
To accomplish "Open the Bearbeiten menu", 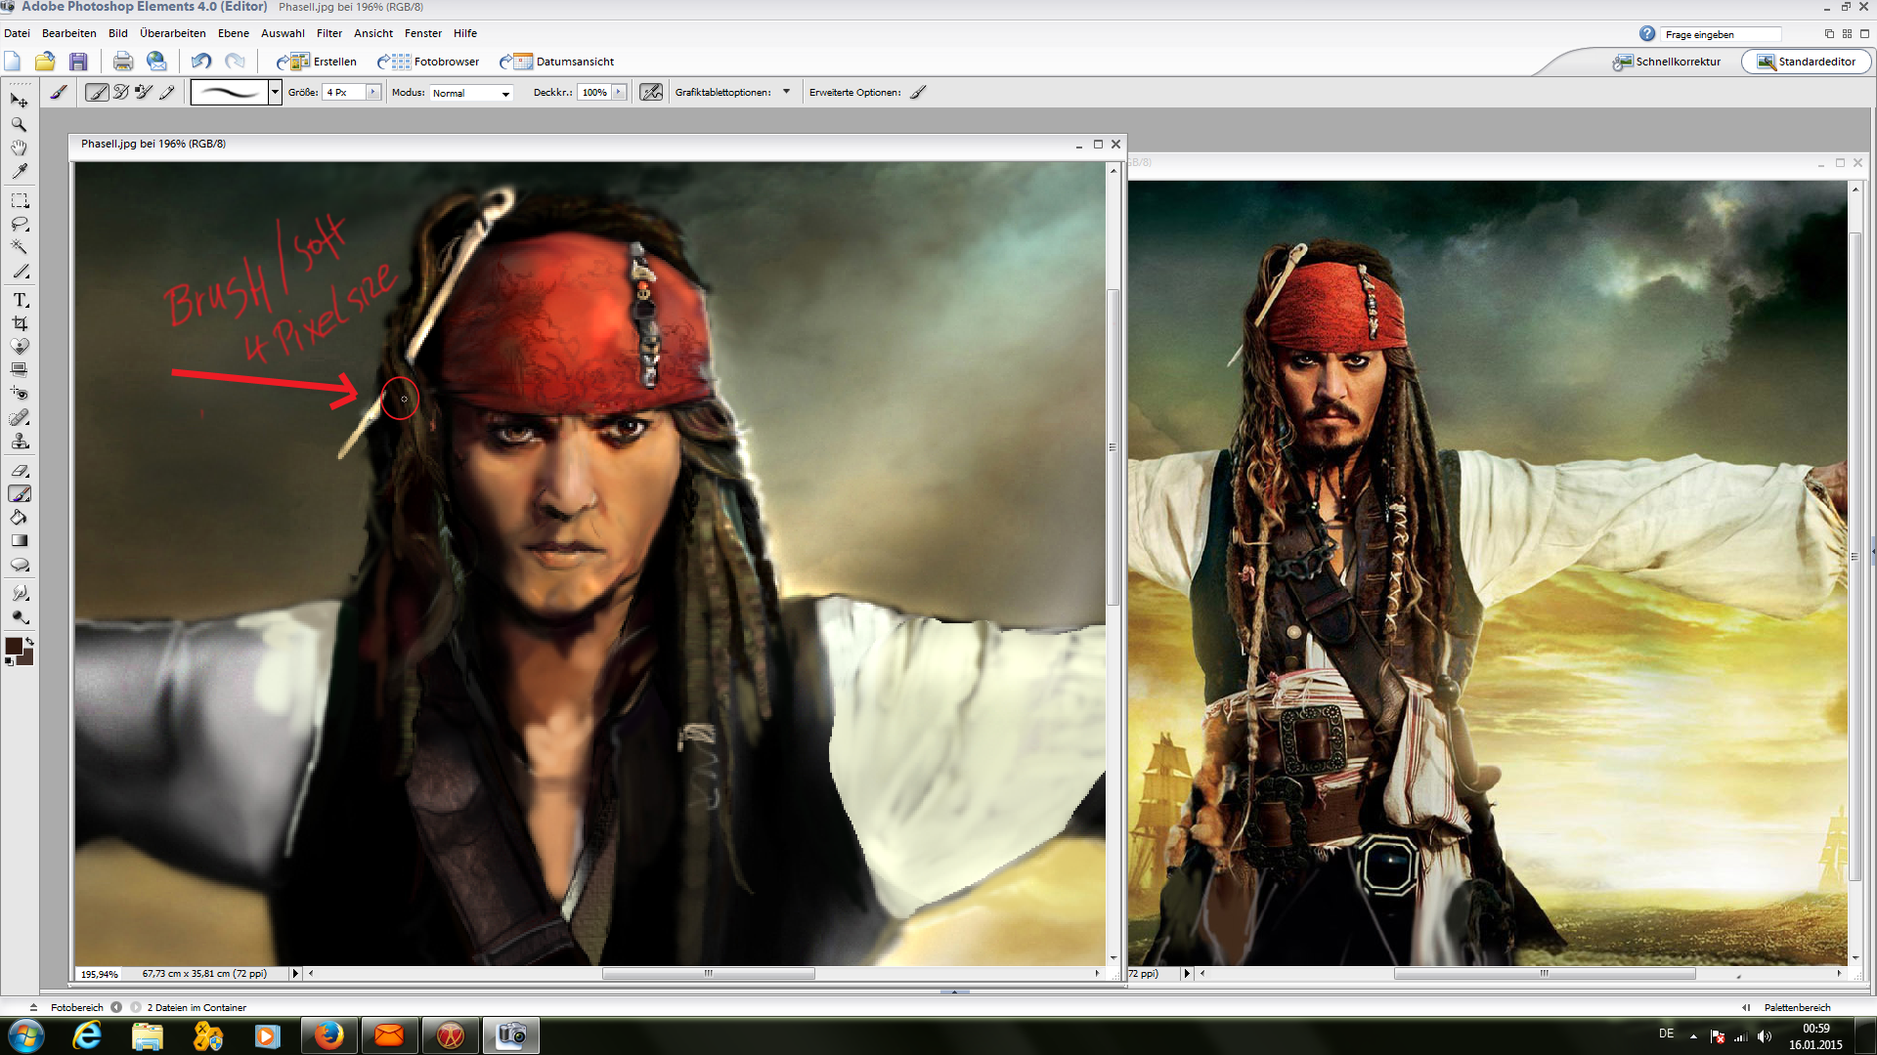I will pyautogui.click(x=69, y=33).
